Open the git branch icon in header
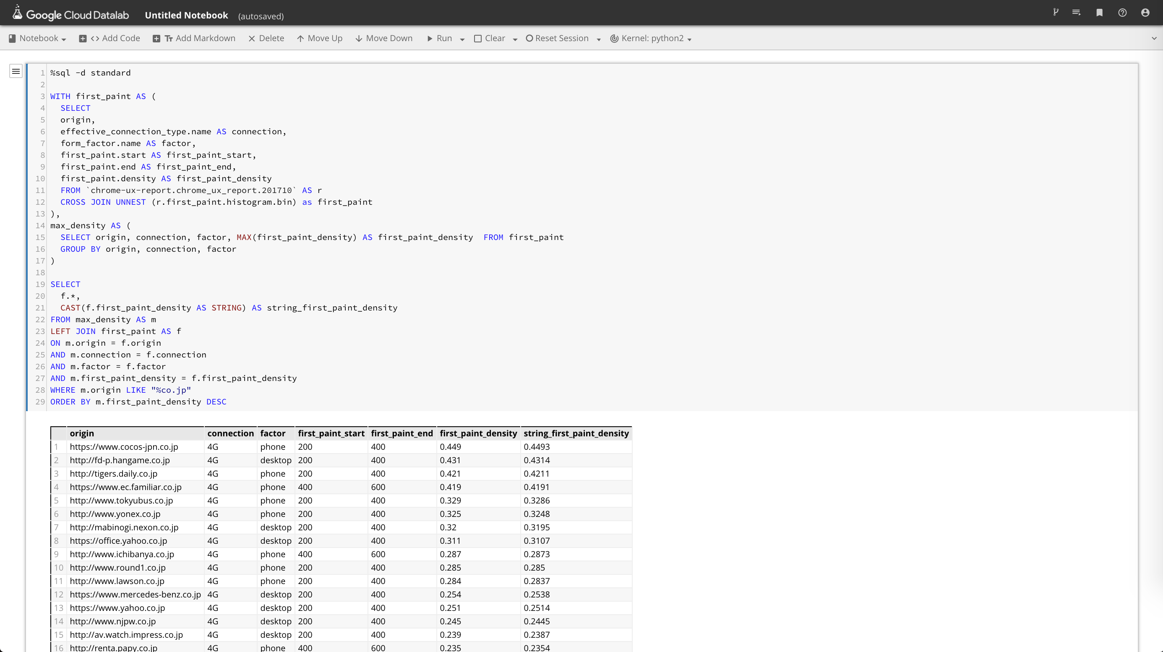Viewport: 1163px width, 652px height. coord(1056,12)
